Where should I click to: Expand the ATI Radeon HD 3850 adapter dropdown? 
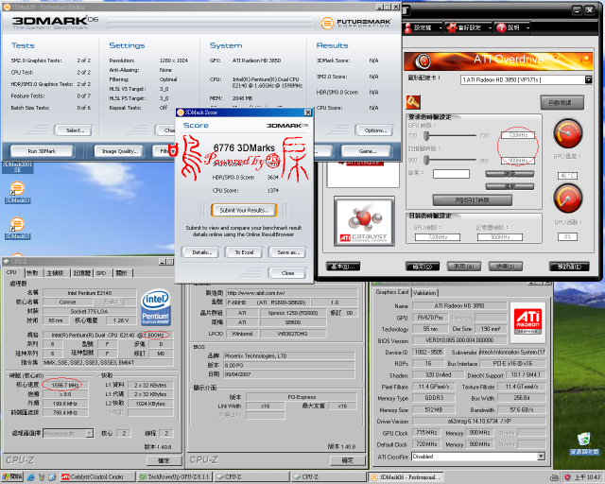click(x=588, y=79)
